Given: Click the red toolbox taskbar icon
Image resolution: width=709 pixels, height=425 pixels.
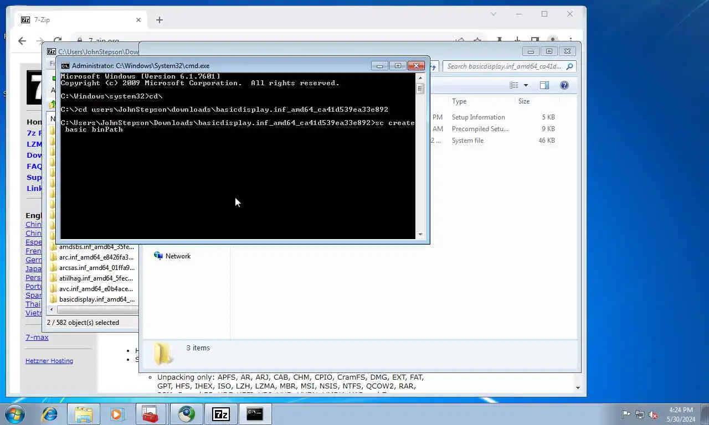Looking at the screenshot, I should coord(151,414).
